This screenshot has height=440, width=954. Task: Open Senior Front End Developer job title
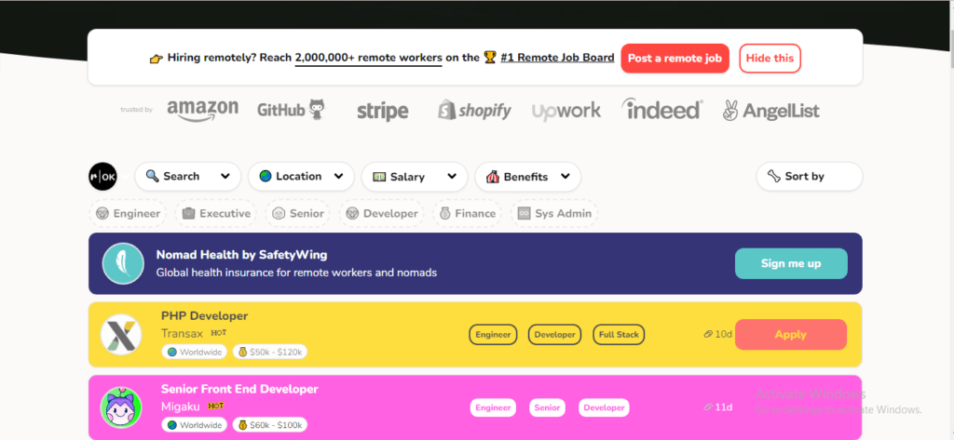(x=239, y=389)
